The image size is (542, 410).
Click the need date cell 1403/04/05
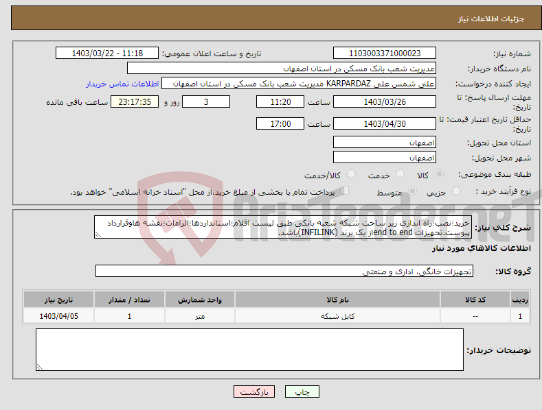click(59, 316)
